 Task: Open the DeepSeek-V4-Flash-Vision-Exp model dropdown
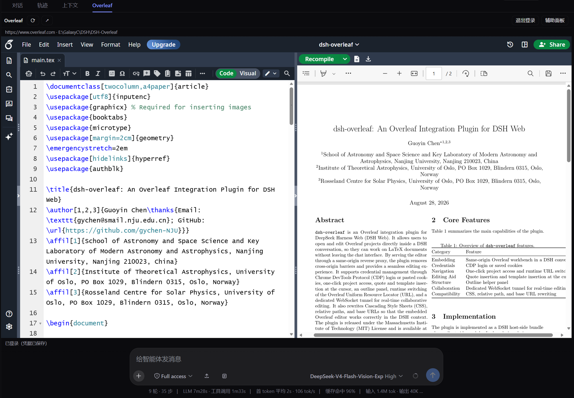click(357, 376)
